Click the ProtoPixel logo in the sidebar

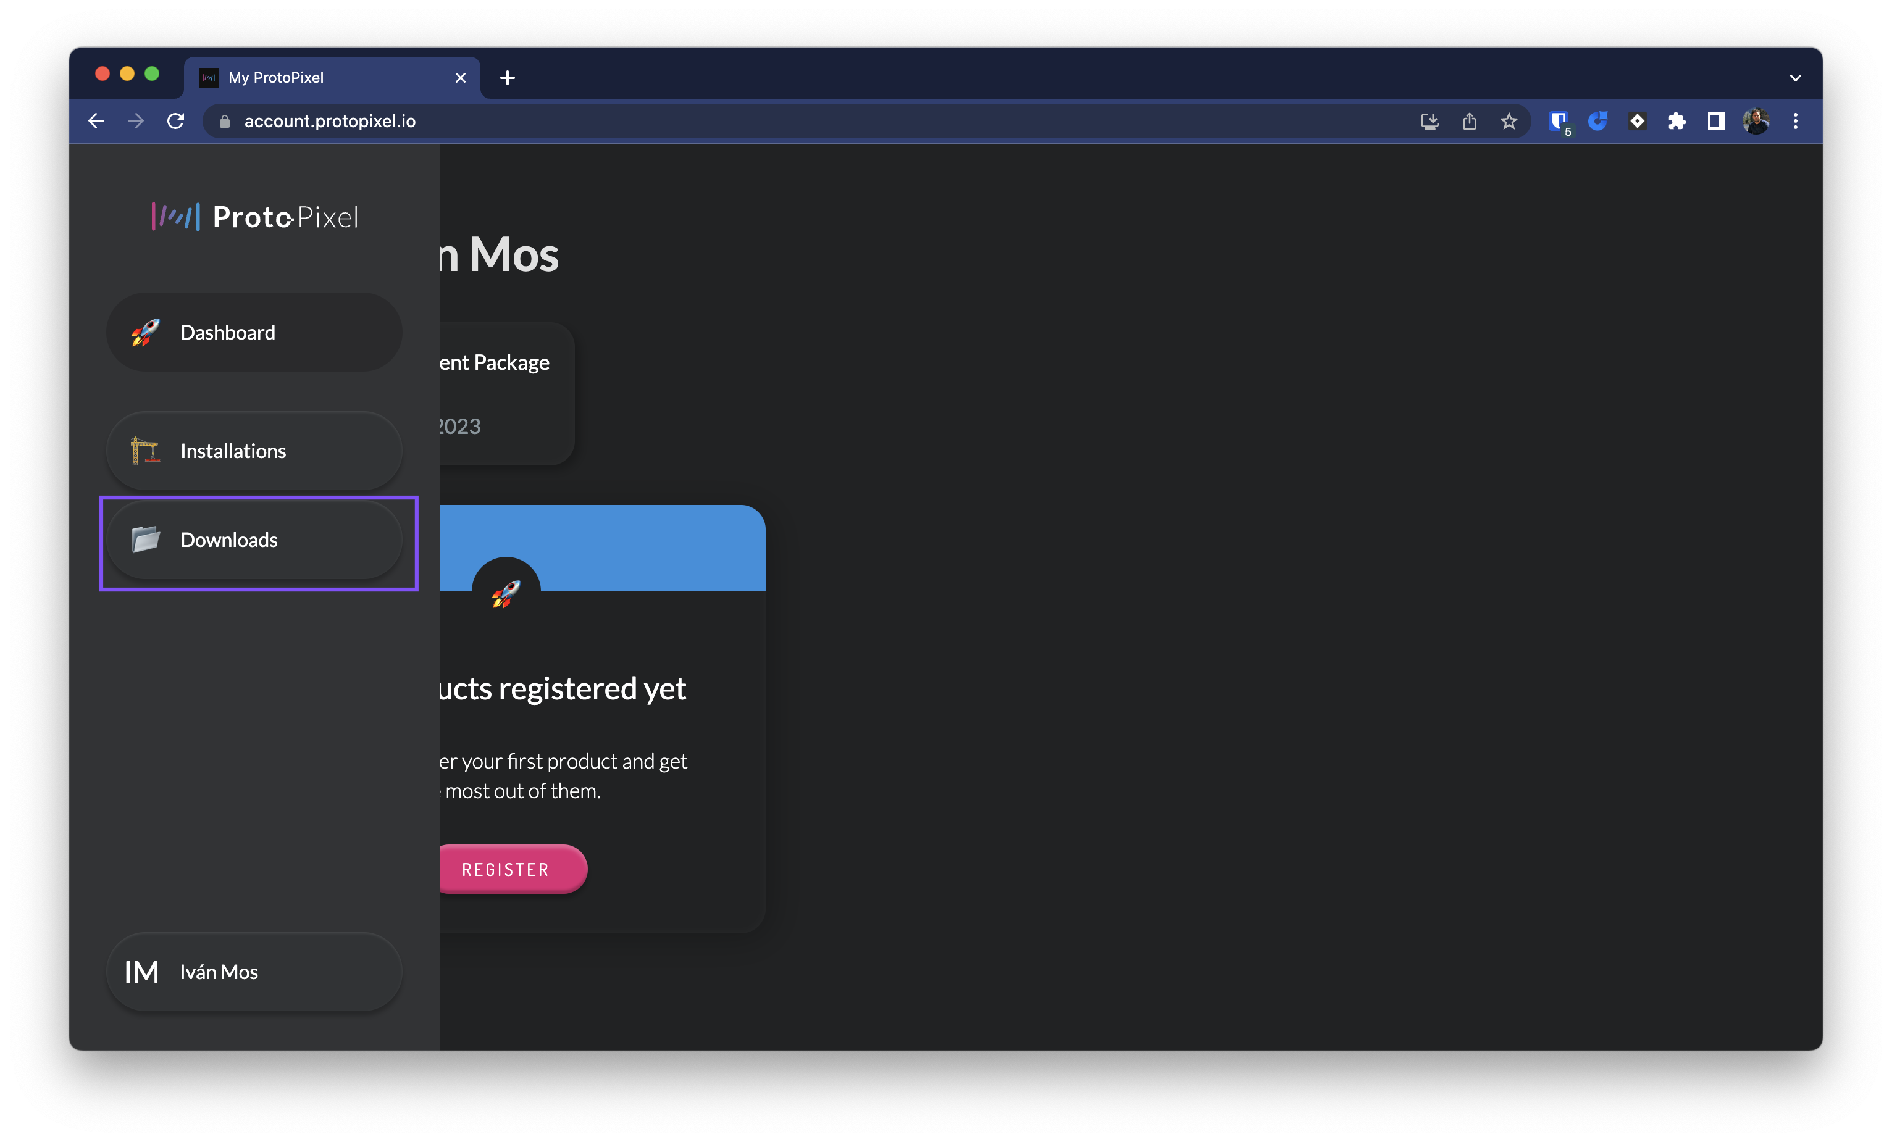(254, 217)
